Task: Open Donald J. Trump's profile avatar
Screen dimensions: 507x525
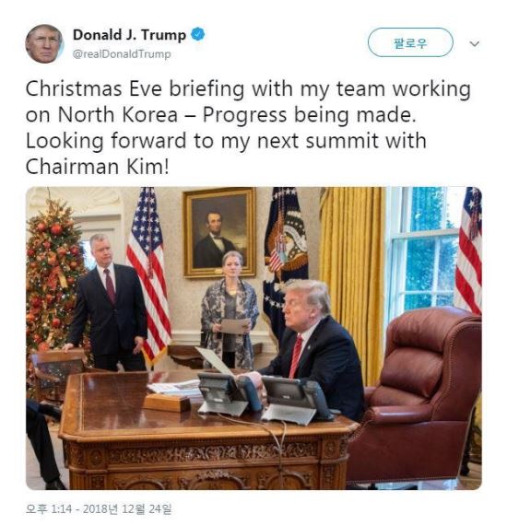Action: (x=44, y=43)
